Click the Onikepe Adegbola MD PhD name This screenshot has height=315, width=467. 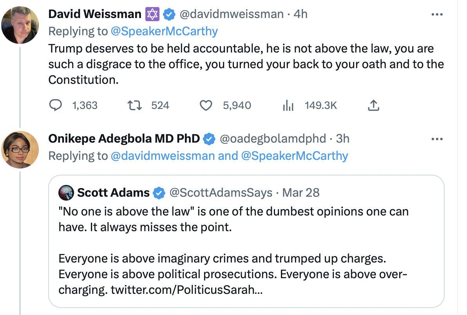pyautogui.click(x=124, y=138)
